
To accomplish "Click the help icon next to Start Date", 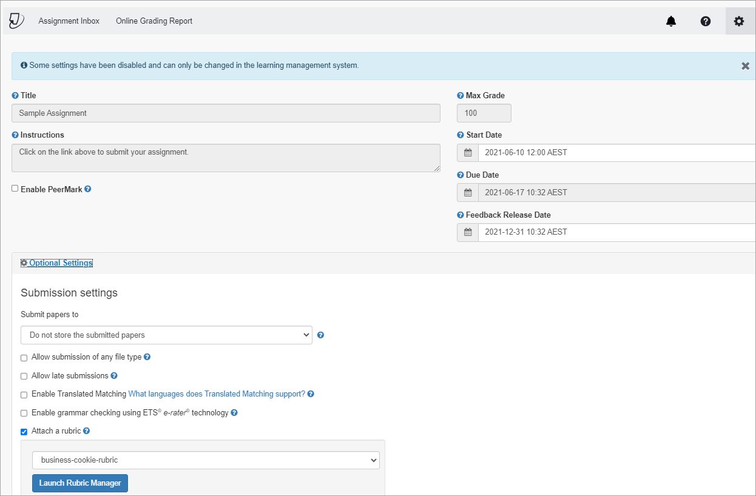I will click(x=461, y=135).
